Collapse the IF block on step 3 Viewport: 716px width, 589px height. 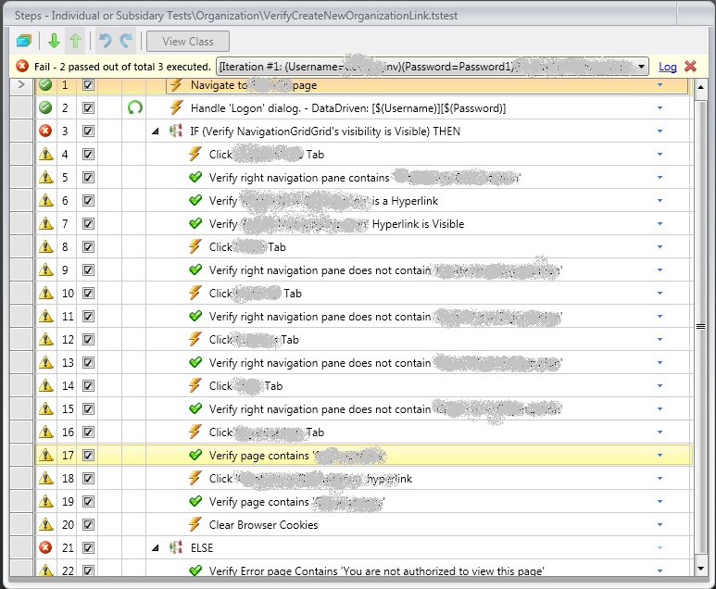[156, 132]
